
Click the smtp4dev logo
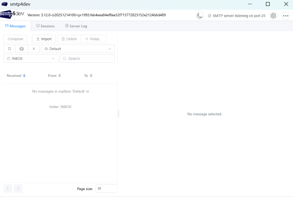click(12, 14)
